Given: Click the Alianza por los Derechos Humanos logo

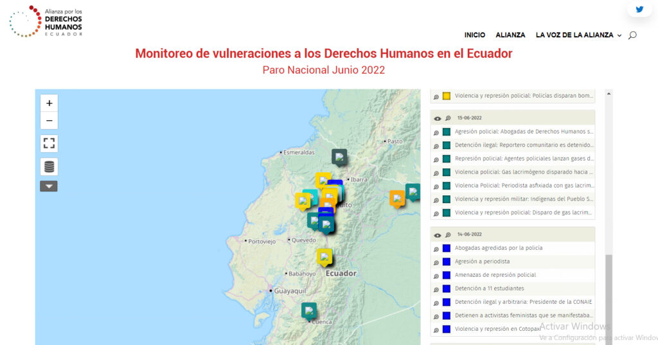Looking at the screenshot, I should pos(46,21).
